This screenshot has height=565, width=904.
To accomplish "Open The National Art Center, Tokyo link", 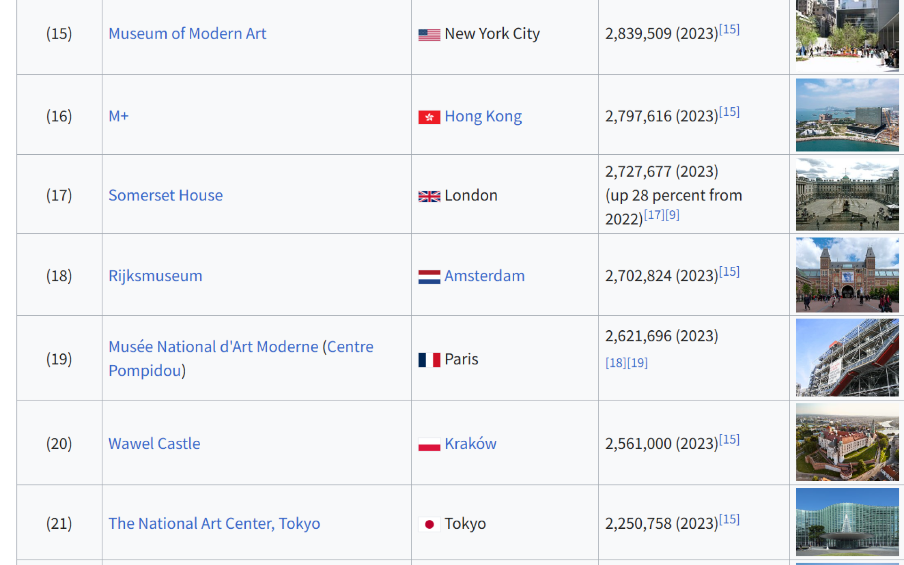I will click(x=214, y=524).
